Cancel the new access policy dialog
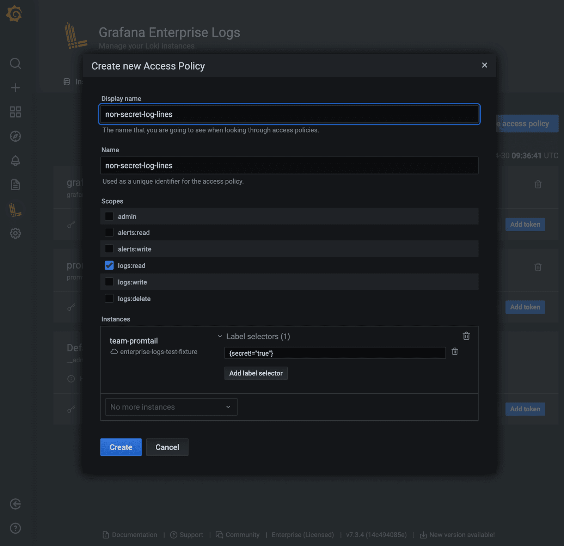564x546 pixels. coord(167,447)
